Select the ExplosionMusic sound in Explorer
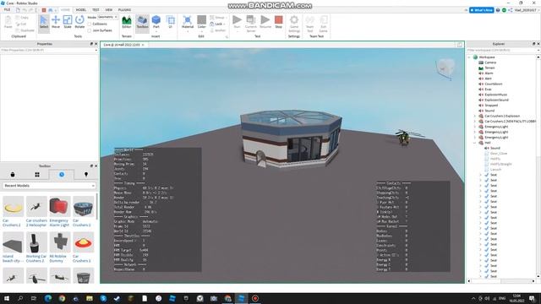 click(x=496, y=95)
